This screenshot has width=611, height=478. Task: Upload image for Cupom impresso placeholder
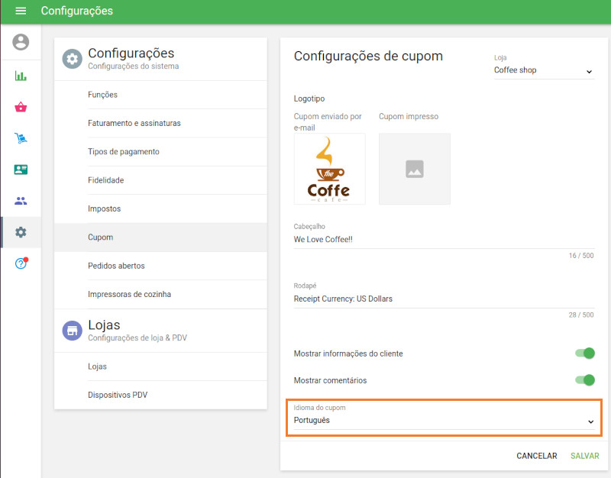point(414,169)
